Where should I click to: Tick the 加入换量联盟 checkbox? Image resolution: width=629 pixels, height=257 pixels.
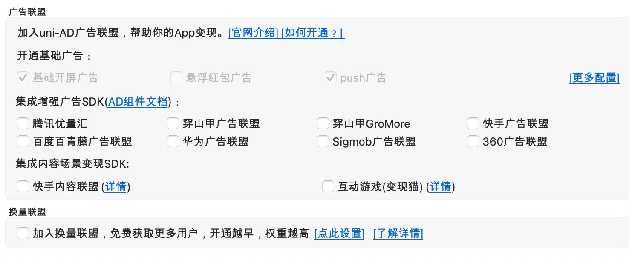[23, 233]
